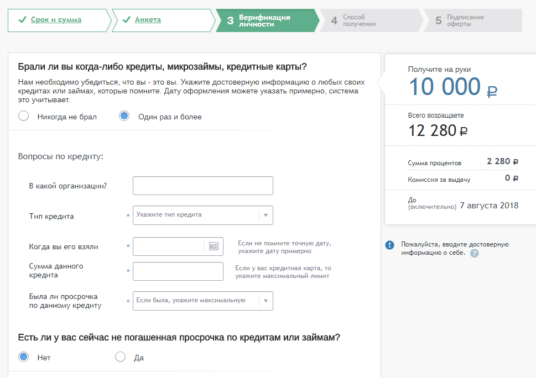536x378 pixels.
Task: Click the arrow of the credit type combo box
Action: pyautogui.click(x=266, y=215)
